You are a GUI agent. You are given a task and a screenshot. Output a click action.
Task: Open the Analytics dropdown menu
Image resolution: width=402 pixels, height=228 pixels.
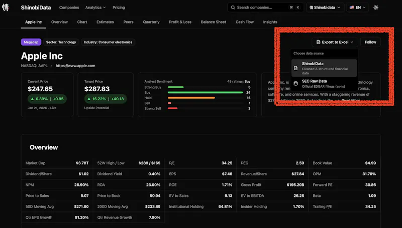pyautogui.click(x=95, y=8)
